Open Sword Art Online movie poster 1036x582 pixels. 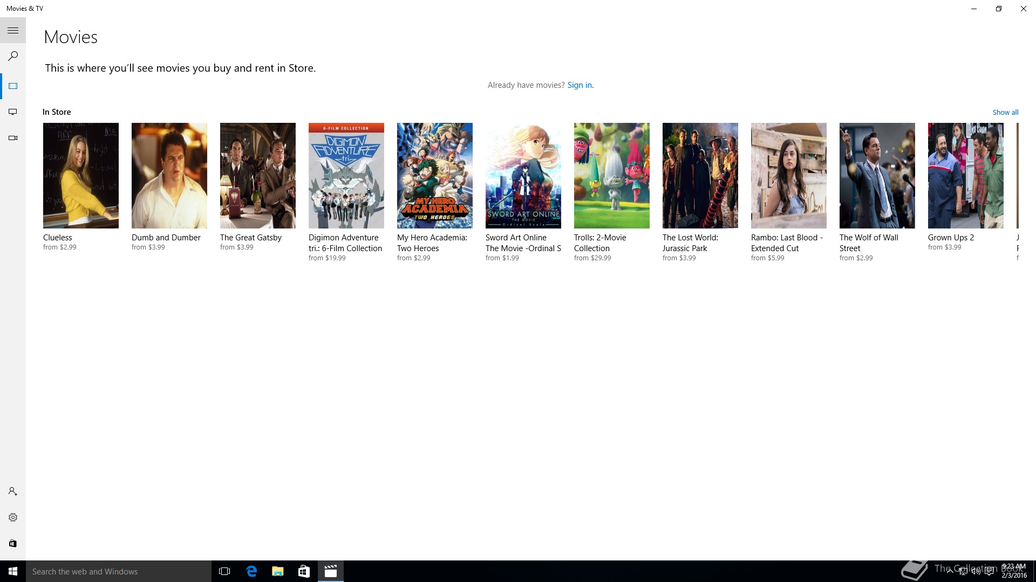523,176
